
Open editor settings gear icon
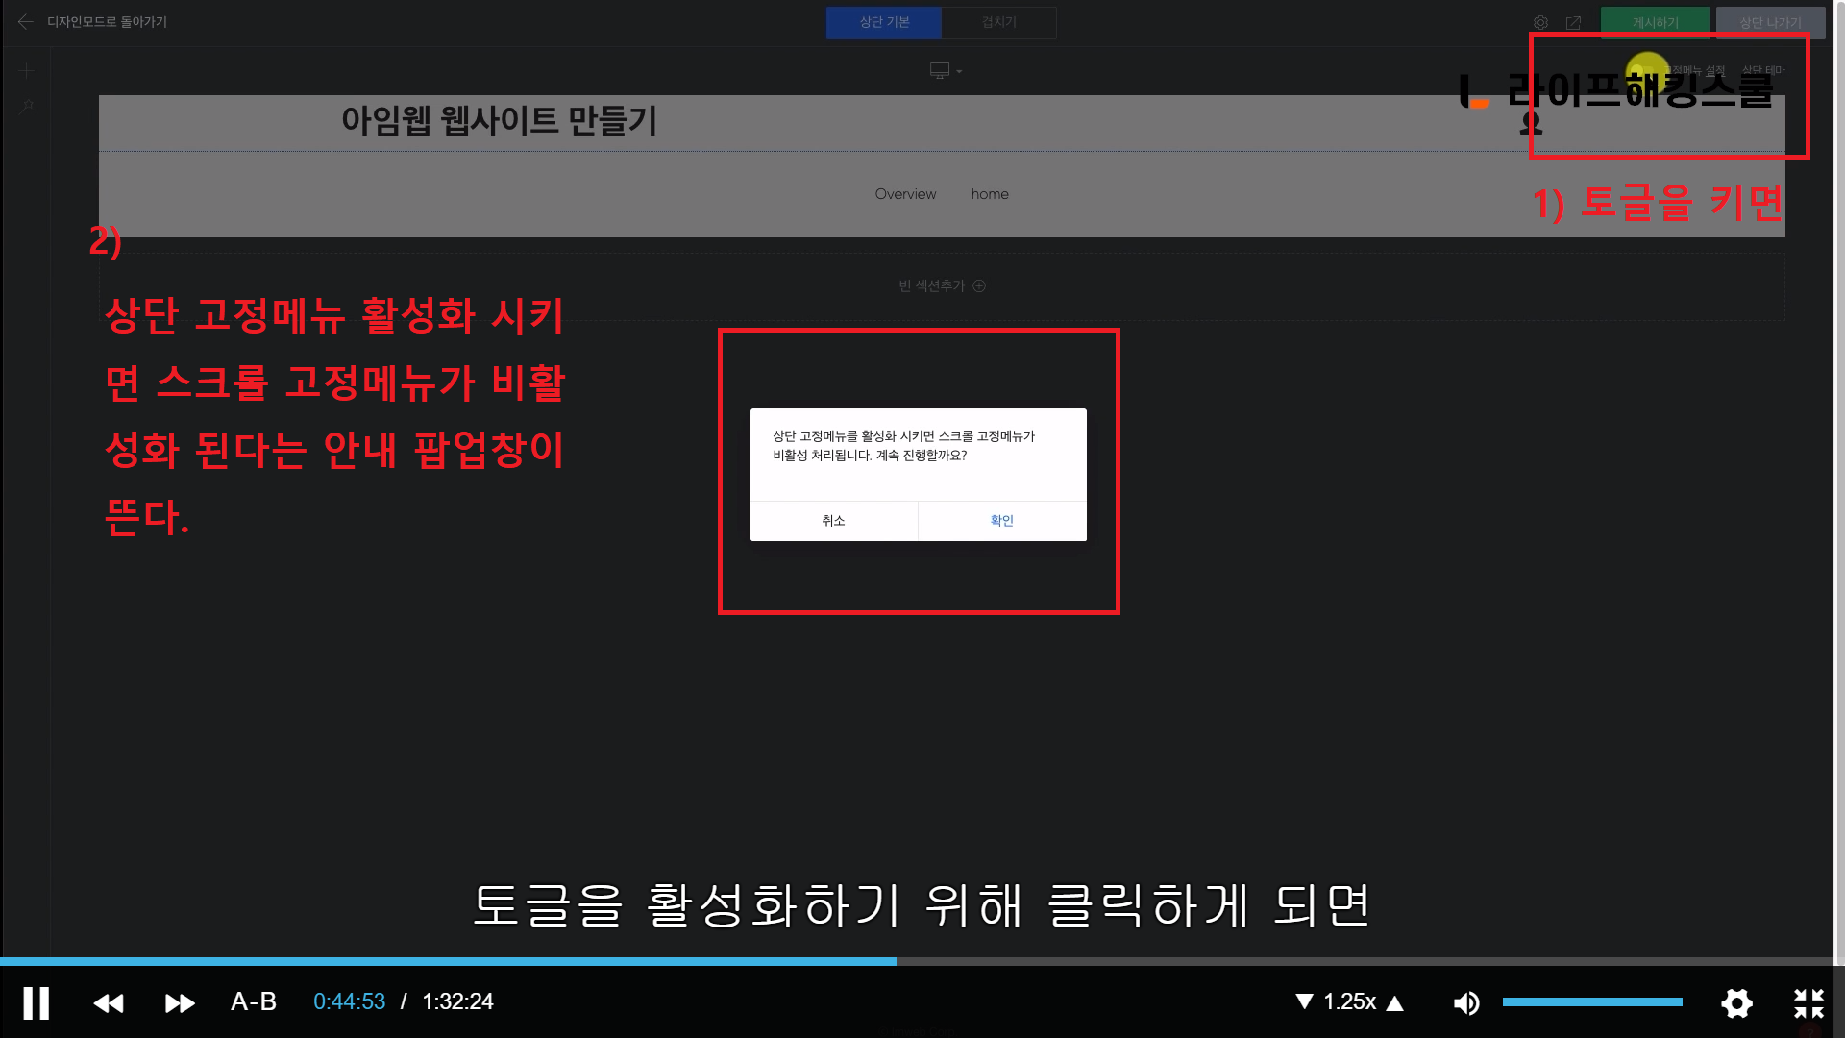click(1540, 22)
